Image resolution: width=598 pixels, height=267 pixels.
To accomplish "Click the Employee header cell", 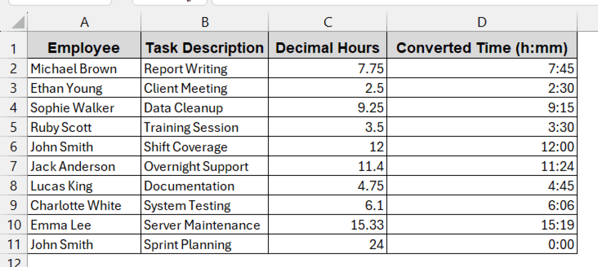I will click(84, 47).
